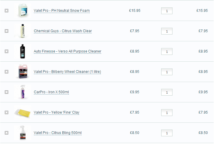Edit quantity for Yellow 'Fine' Clay

click(167, 113)
